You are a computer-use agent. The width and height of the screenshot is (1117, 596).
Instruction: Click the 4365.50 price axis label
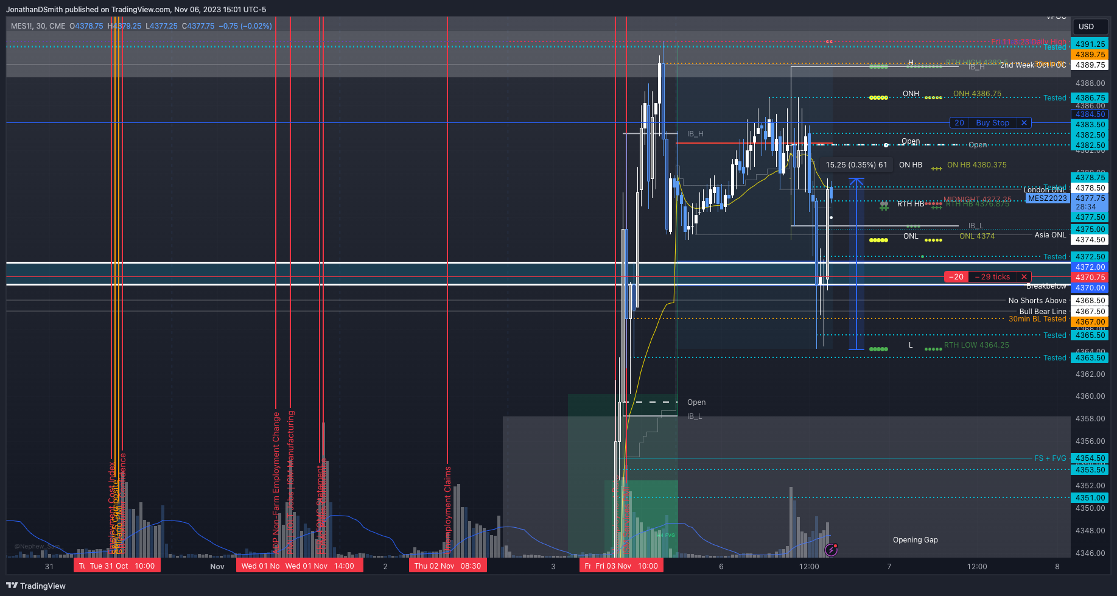click(1090, 335)
